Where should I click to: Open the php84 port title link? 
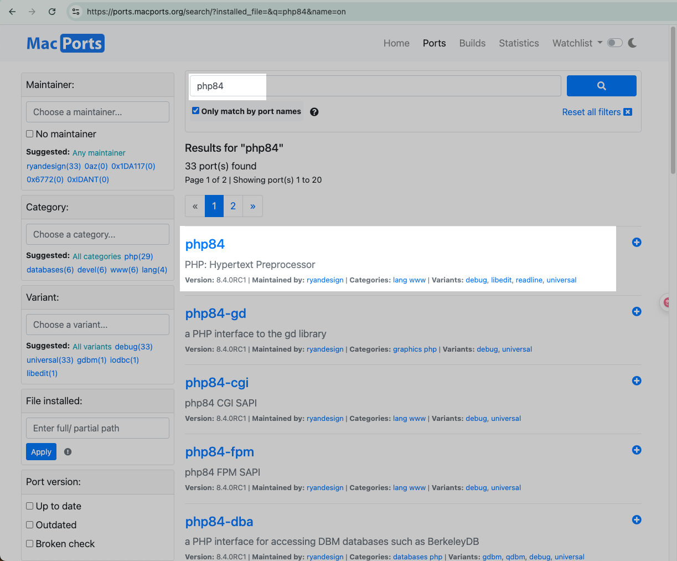click(x=205, y=244)
